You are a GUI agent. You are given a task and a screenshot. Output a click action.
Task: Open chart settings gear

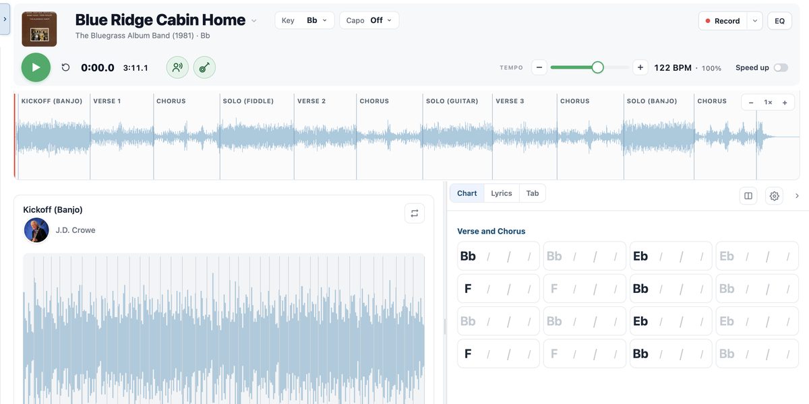[775, 196]
